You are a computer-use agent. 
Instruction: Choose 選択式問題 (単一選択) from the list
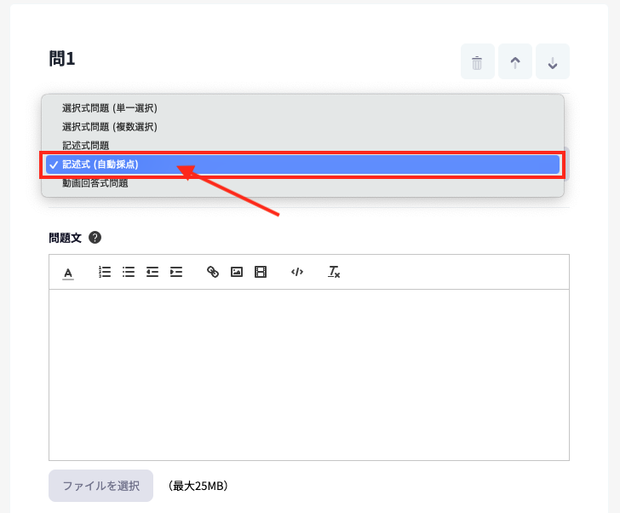302,108
